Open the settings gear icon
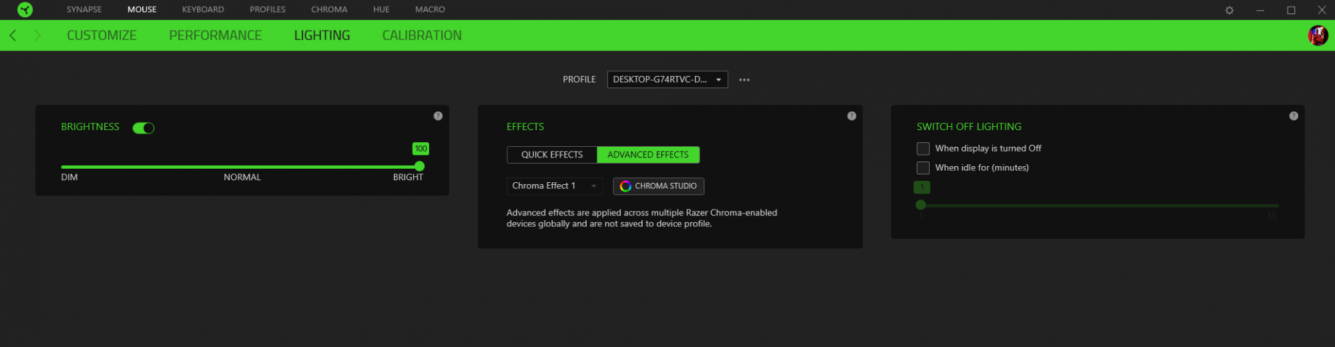Screen dimensions: 1335x347 (1229, 10)
